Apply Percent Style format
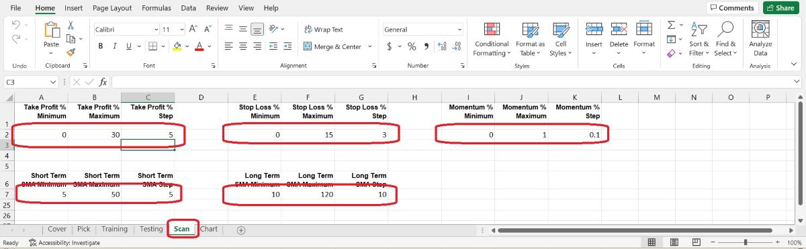This screenshot has height=249, width=806. click(x=411, y=46)
